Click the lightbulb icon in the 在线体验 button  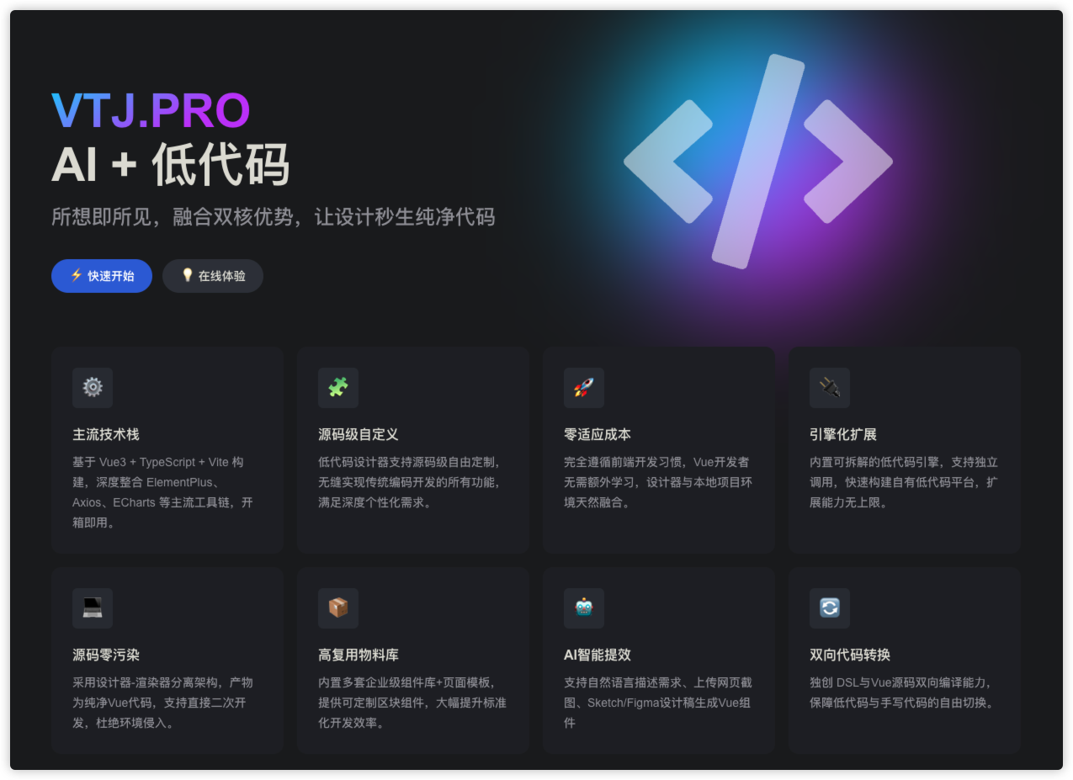(187, 275)
